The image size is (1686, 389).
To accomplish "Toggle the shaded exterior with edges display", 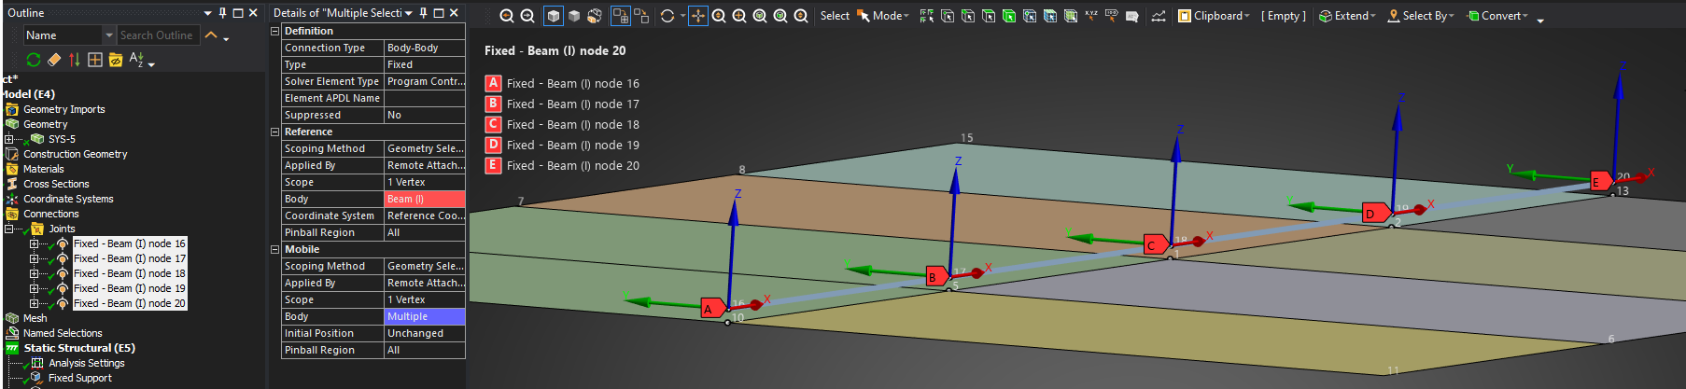I will 554,16.
